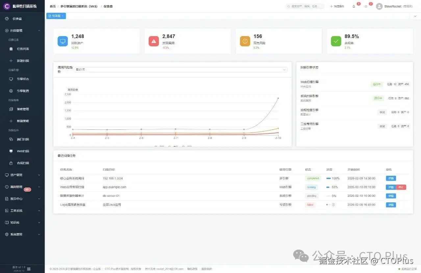Click the 快捷操作 button in the header
The width and height of the screenshot is (421, 273).
(337, 6)
